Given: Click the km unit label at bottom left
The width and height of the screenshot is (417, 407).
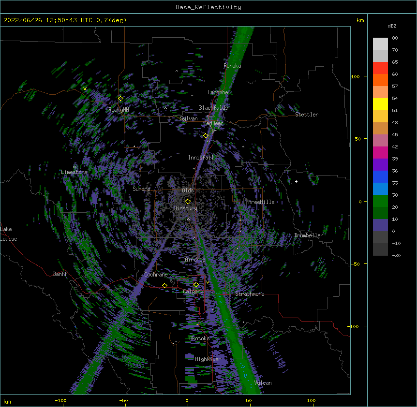Looking at the screenshot, I should tap(7, 401).
